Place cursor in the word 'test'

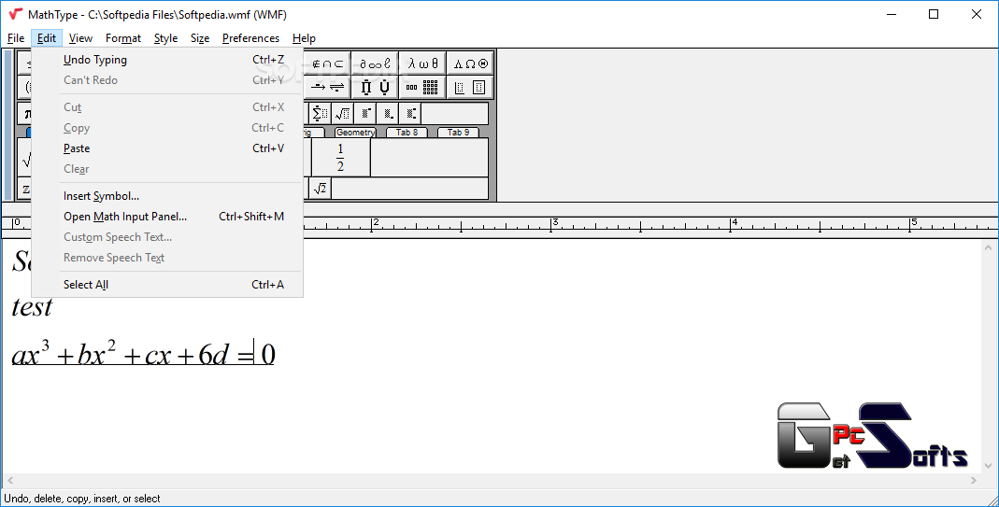32,307
